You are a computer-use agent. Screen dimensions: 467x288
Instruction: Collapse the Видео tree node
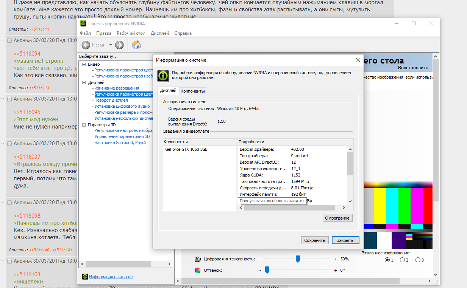84,64
